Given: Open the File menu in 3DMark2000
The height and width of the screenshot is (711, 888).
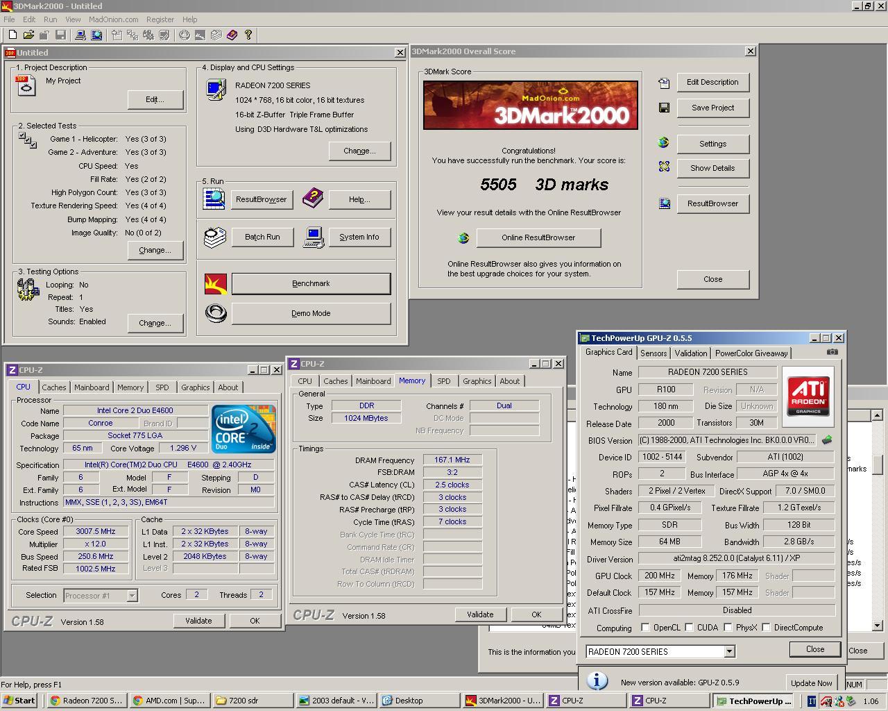Looking at the screenshot, I should tap(9, 19).
